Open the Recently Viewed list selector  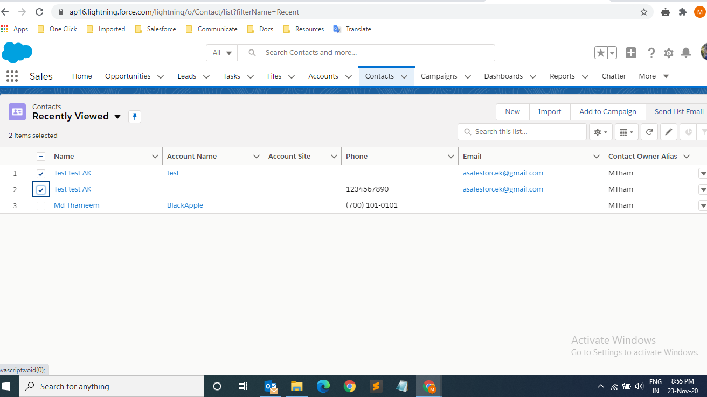[117, 116]
